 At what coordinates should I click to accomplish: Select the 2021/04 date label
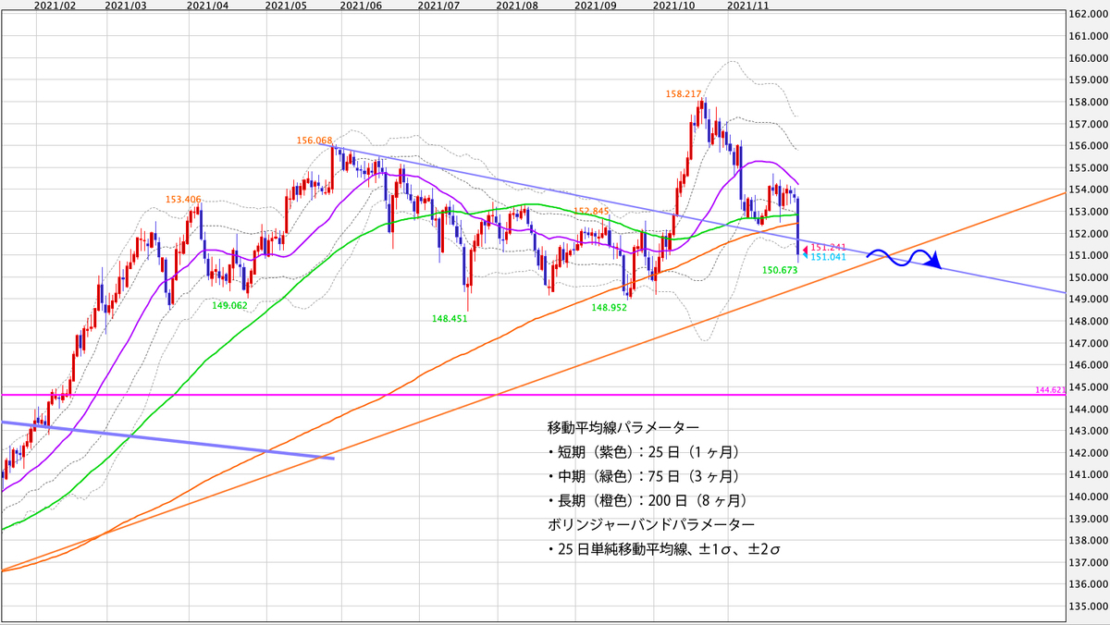[x=208, y=6]
